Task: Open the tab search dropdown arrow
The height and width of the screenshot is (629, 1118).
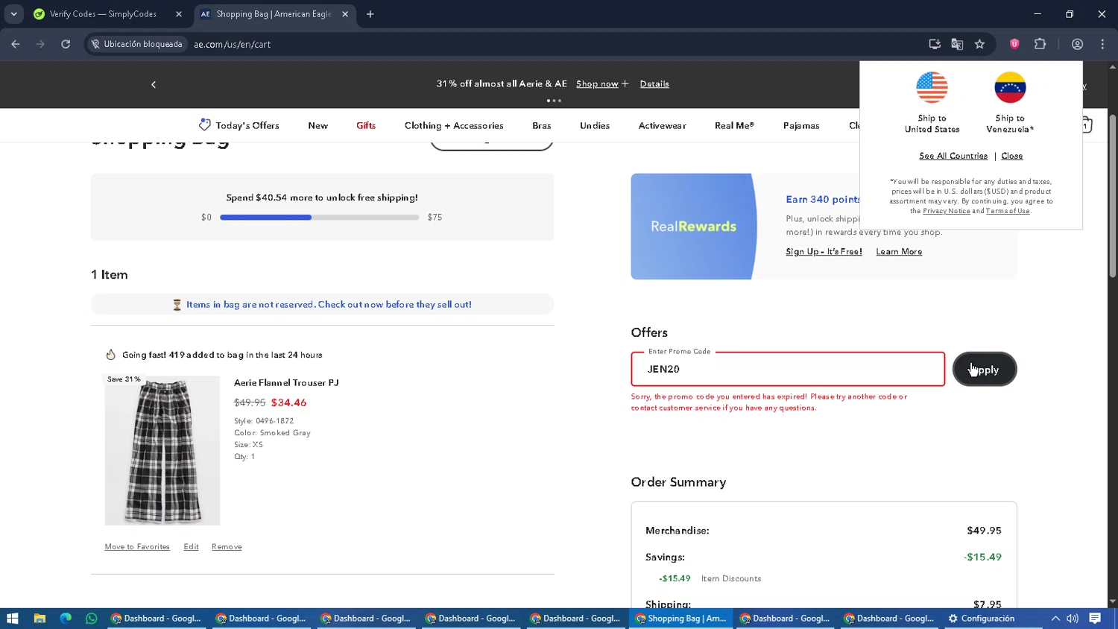Action: [x=14, y=14]
